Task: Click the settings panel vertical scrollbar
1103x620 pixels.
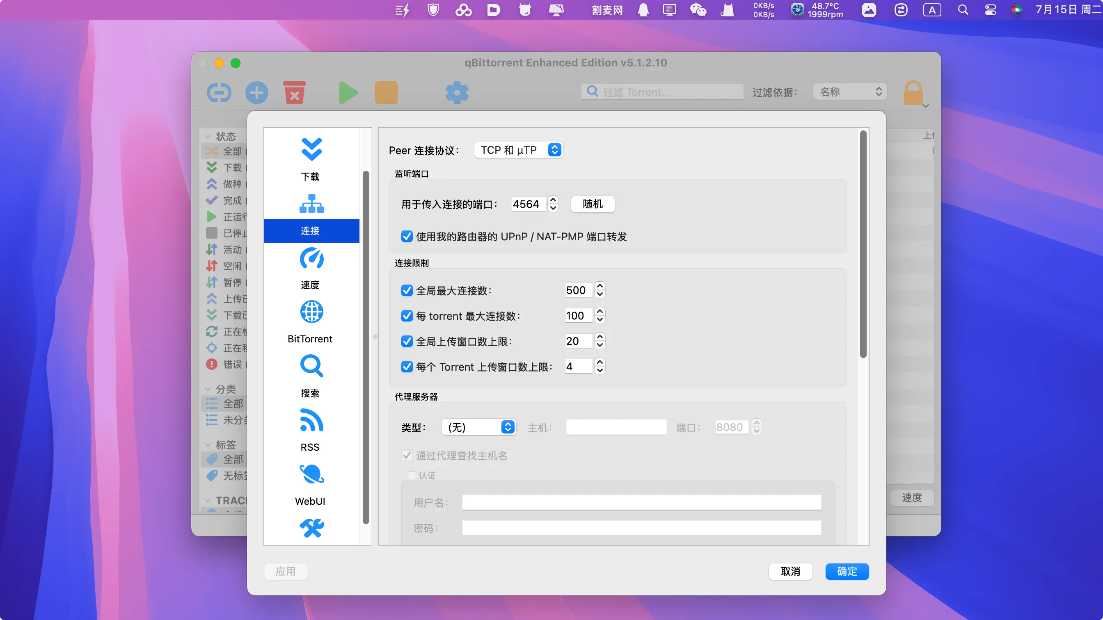Action: [863, 244]
